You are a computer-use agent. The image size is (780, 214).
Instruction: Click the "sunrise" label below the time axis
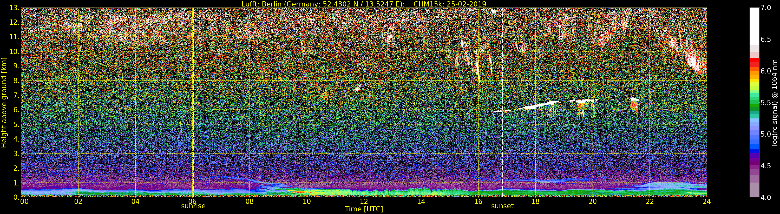[193, 206]
